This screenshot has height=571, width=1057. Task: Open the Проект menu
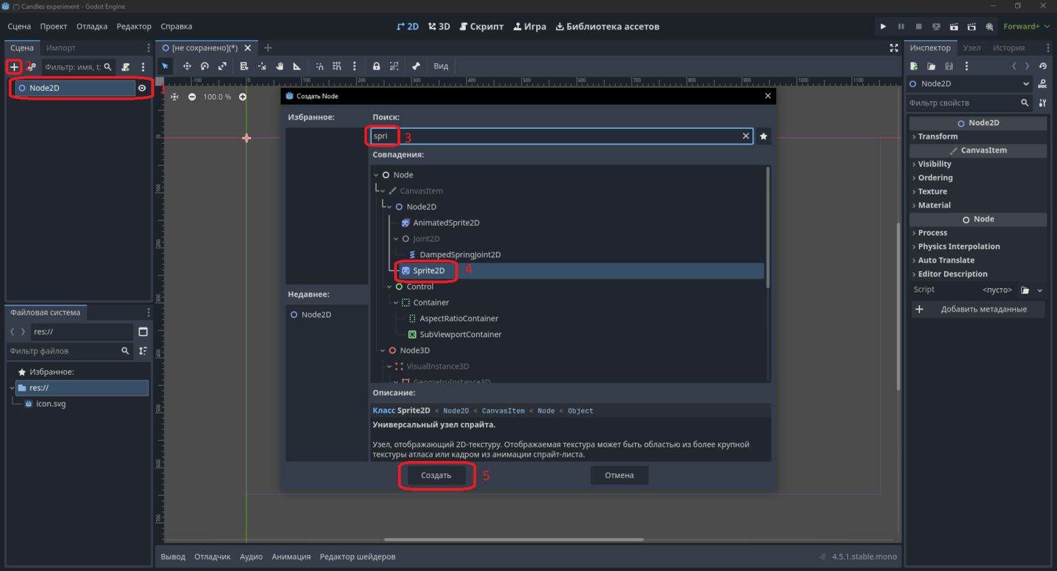pos(54,26)
